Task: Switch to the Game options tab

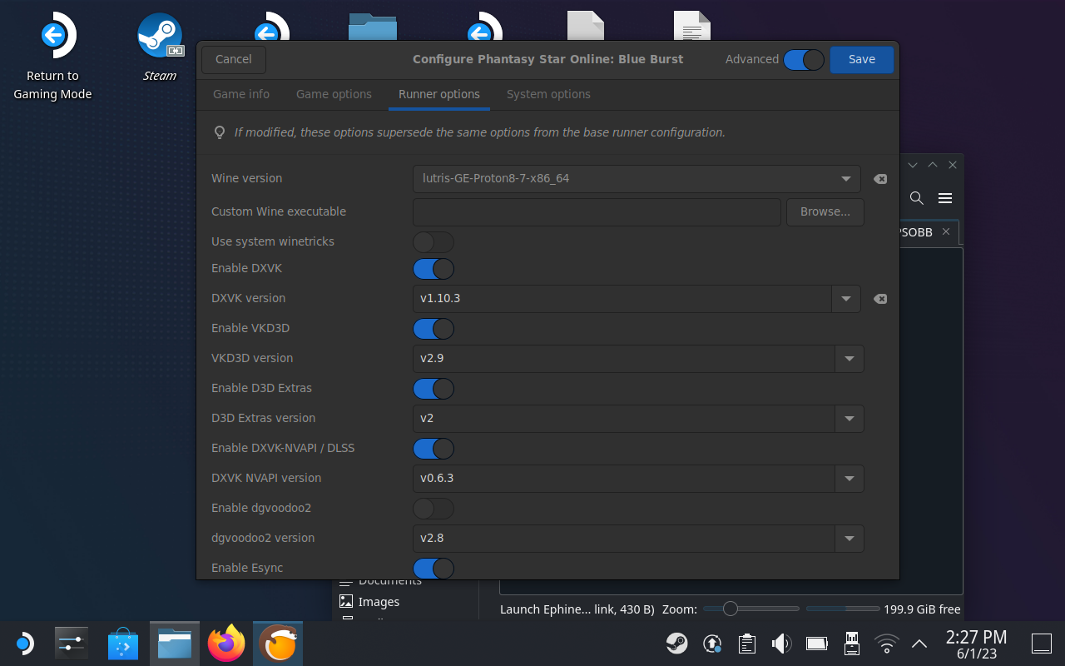Action: click(x=334, y=94)
